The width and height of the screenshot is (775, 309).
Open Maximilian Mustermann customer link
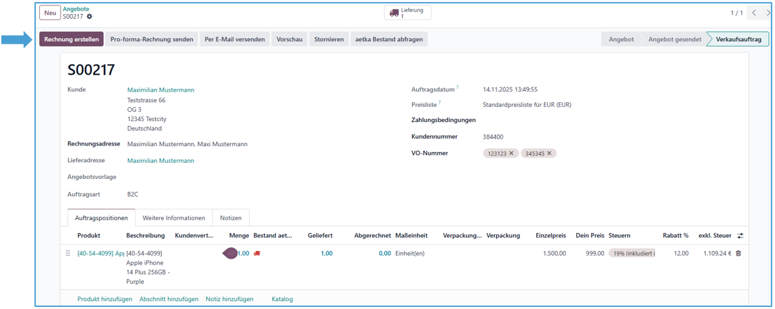(x=161, y=90)
